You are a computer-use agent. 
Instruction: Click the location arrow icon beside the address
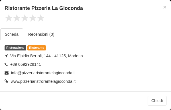(x=6, y=56)
